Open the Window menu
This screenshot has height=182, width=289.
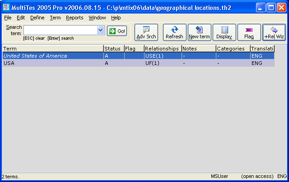(x=98, y=18)
